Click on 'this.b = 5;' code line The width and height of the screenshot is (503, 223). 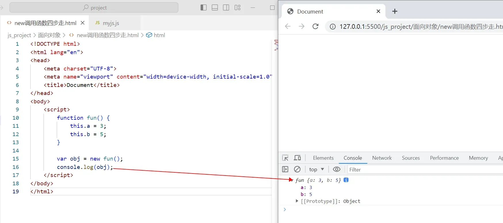[88, 134]
